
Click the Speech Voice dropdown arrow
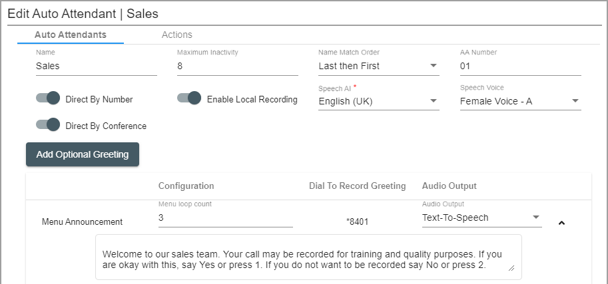575,100
